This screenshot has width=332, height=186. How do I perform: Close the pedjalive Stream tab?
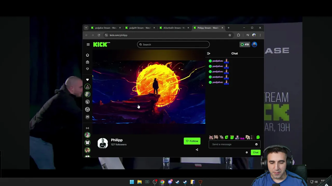pyautogui.click(x=120, y=28)
